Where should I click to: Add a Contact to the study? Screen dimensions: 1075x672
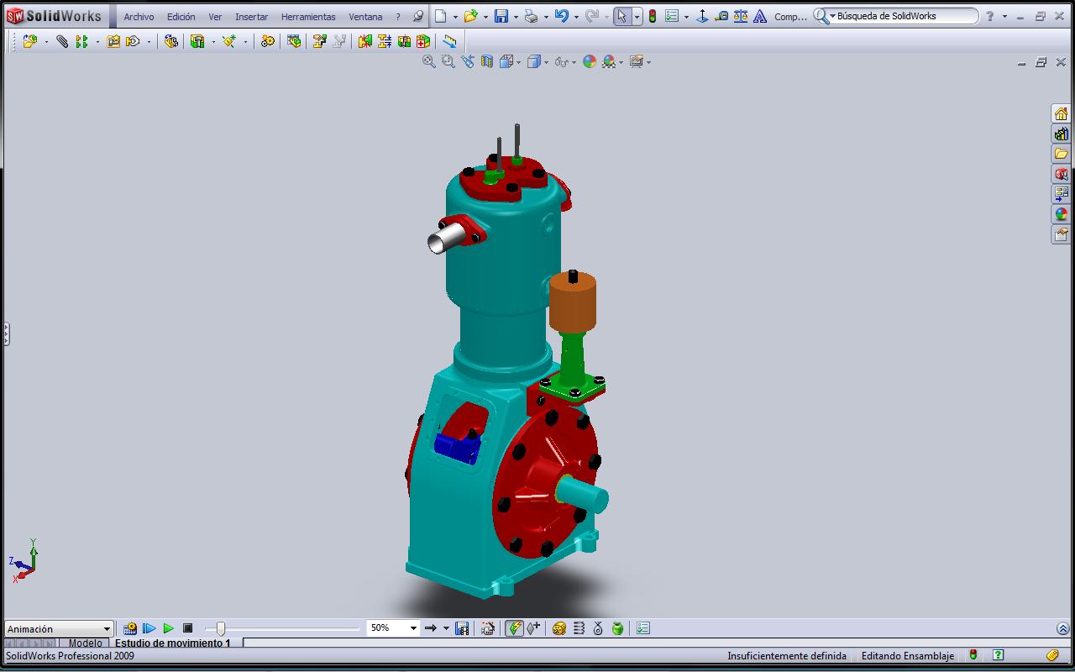598,628
